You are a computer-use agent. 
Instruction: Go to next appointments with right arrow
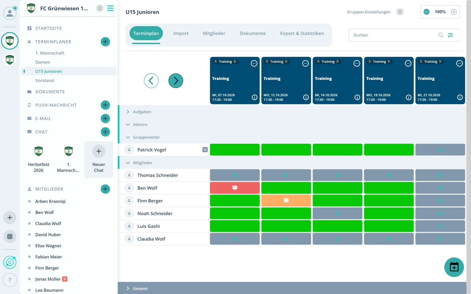tap(176, 81)
